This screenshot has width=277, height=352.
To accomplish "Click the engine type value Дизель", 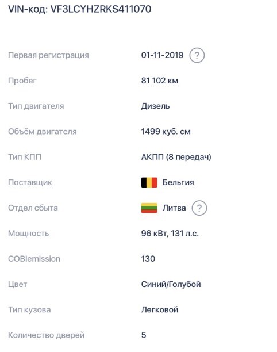I will click(x=155, y=106).
